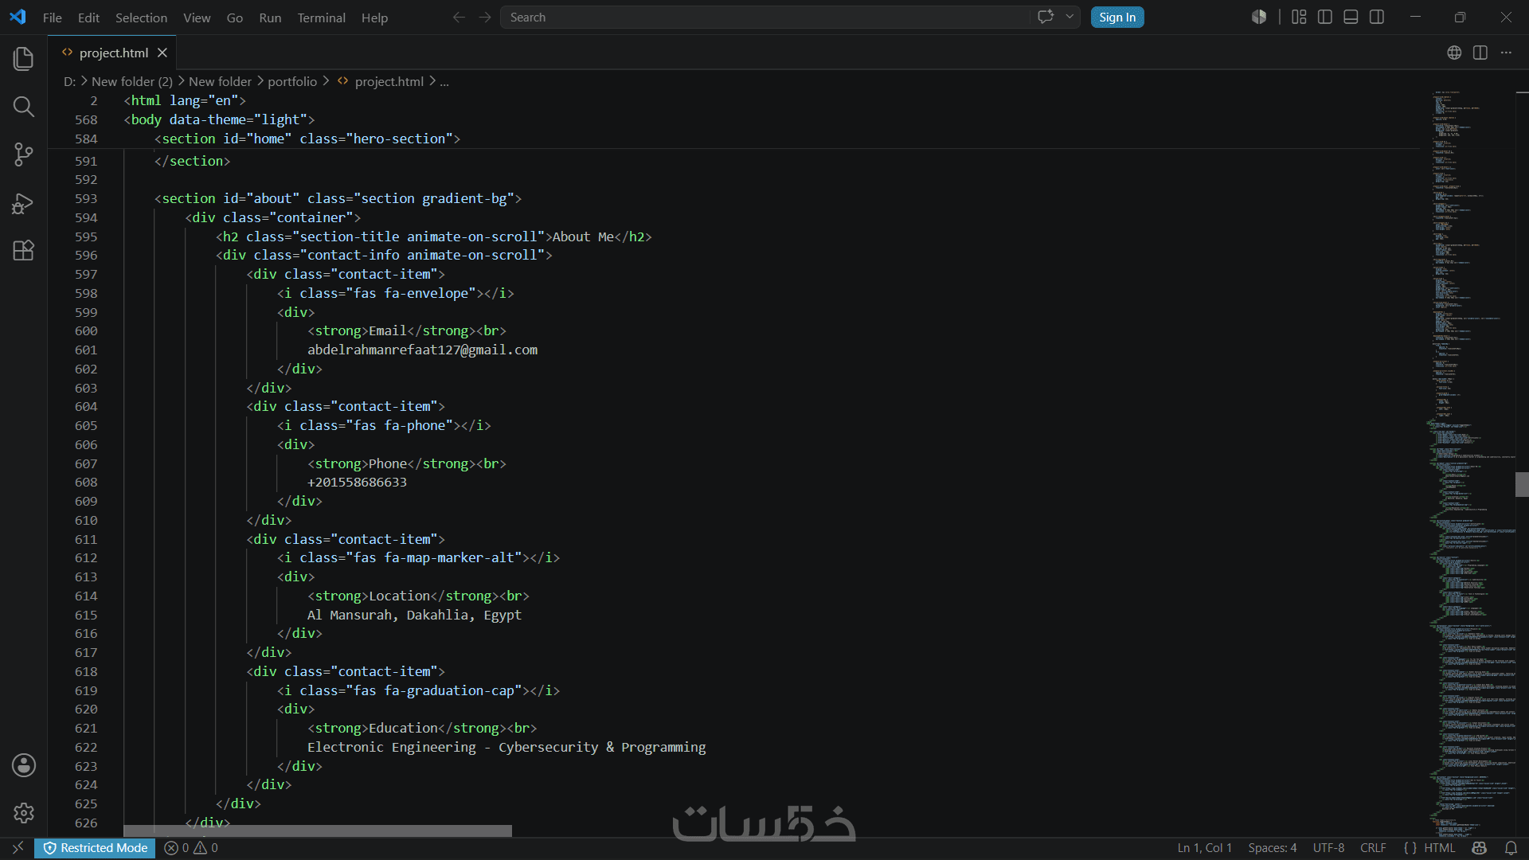Image resolution: width=1529 pixels, height=860 pixels.
Task: Click the Copilot status icon in title bar
Action: pyautogui.click(x=1259, y=17)
